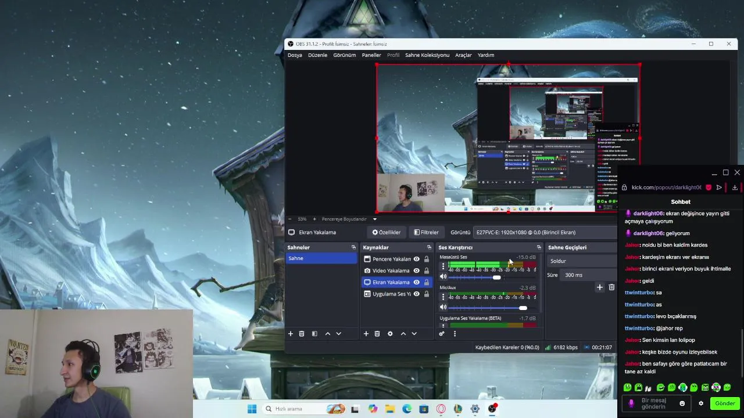This screenshot has width=744, height=418.
Task: Click the Hızlı arama taskbar search box
Action: 304,409
